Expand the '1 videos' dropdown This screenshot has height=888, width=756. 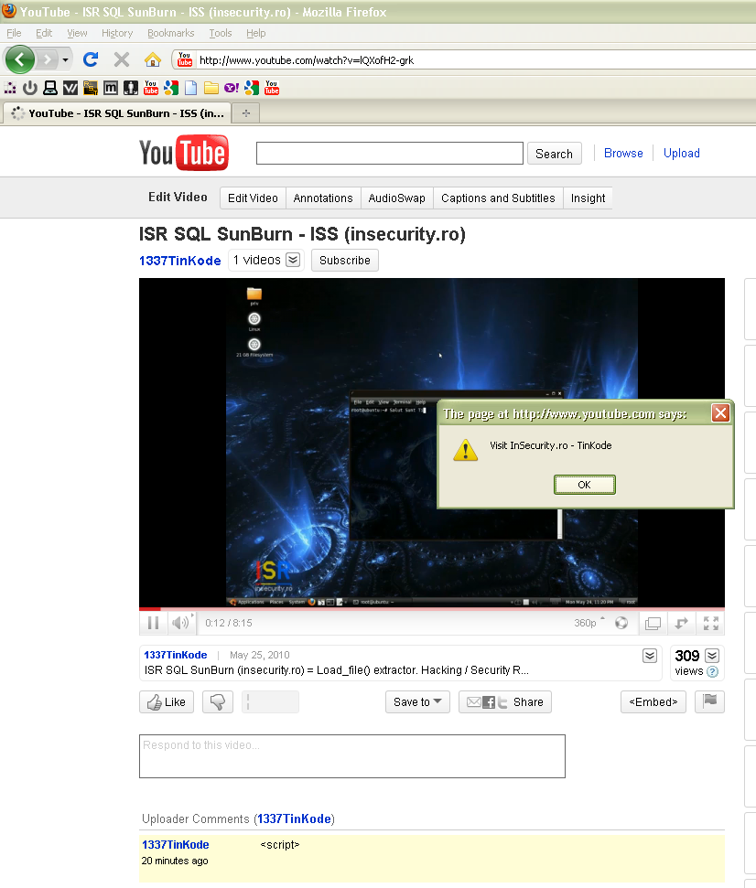293,260
